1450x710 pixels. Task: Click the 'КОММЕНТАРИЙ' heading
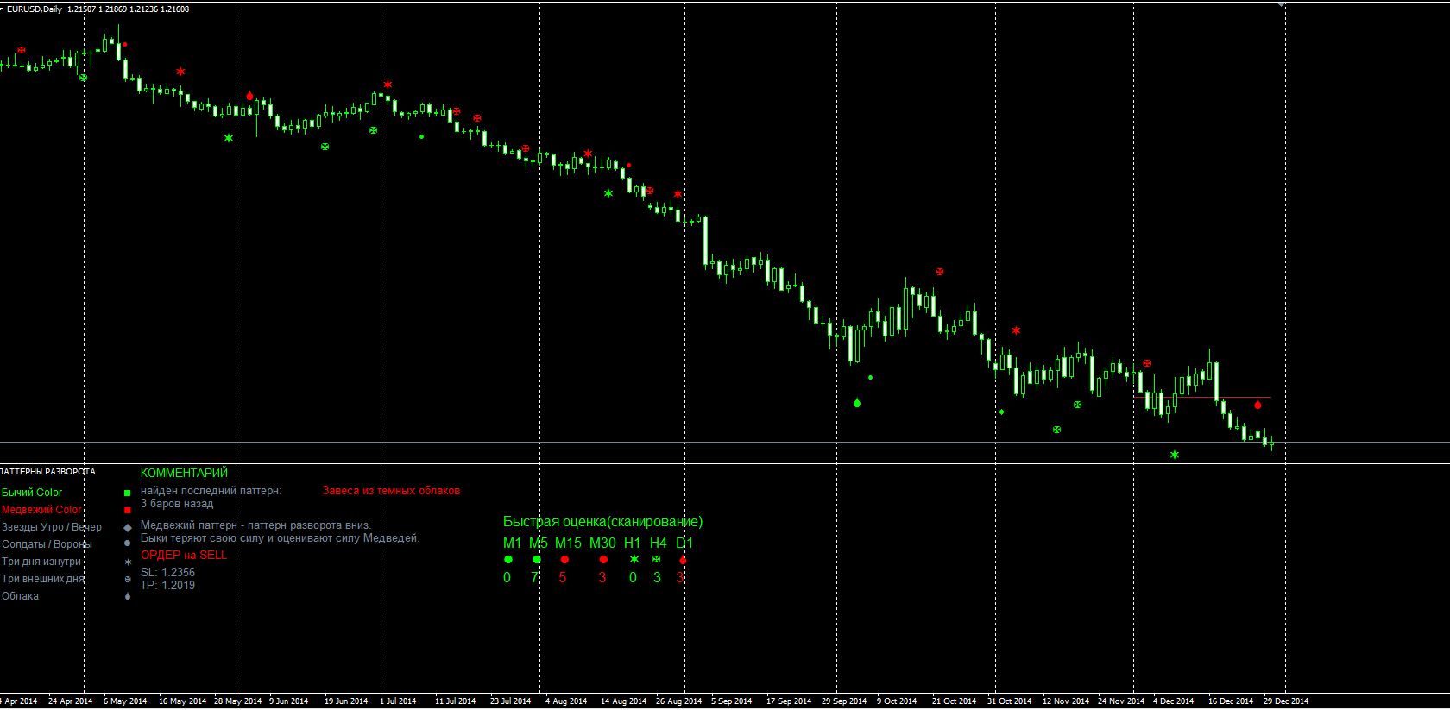tap(184, 473)
